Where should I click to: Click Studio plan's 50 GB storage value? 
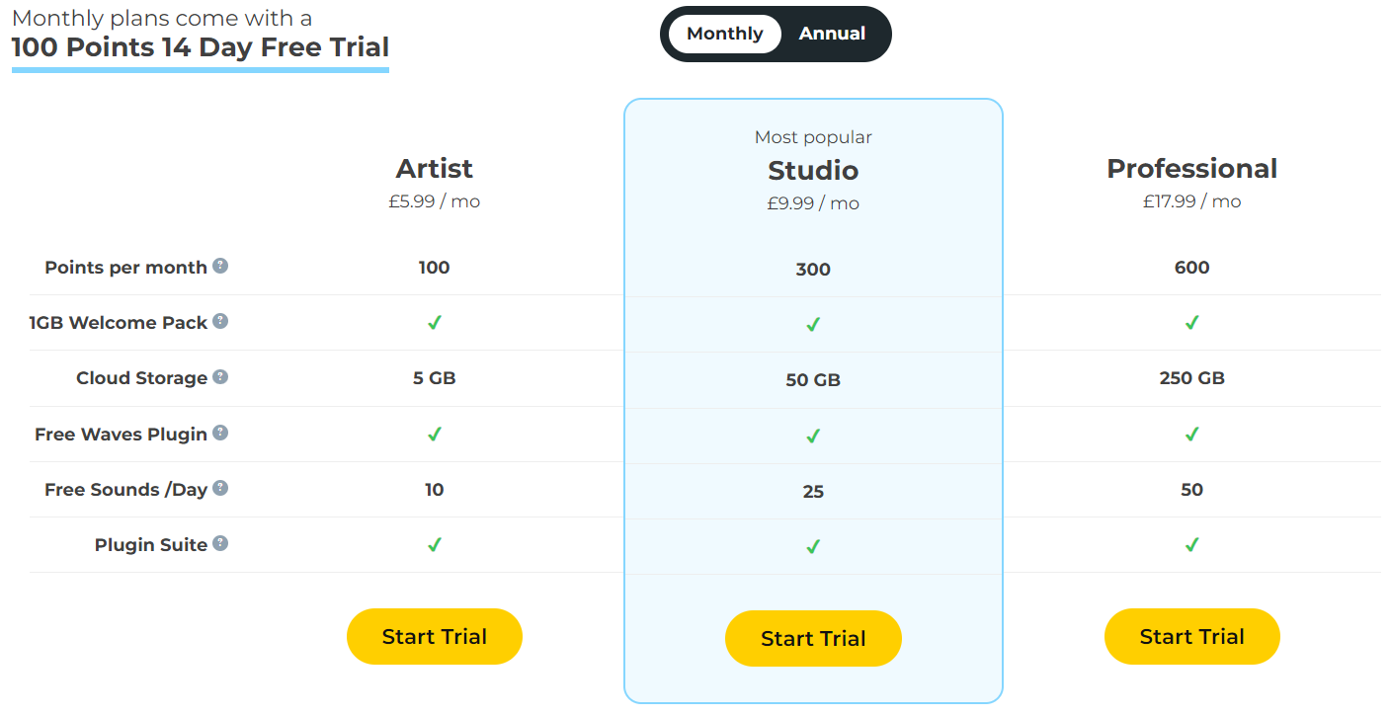[813, 380]
